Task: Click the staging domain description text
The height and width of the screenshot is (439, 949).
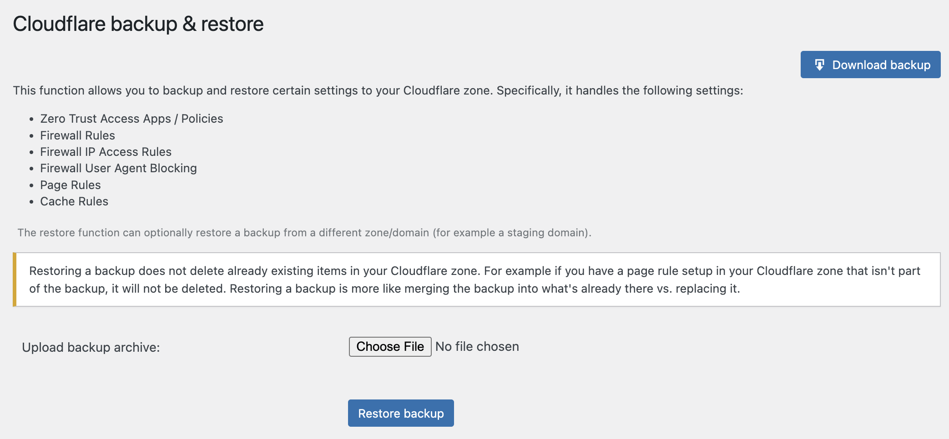Action: [x=304, y=233]
